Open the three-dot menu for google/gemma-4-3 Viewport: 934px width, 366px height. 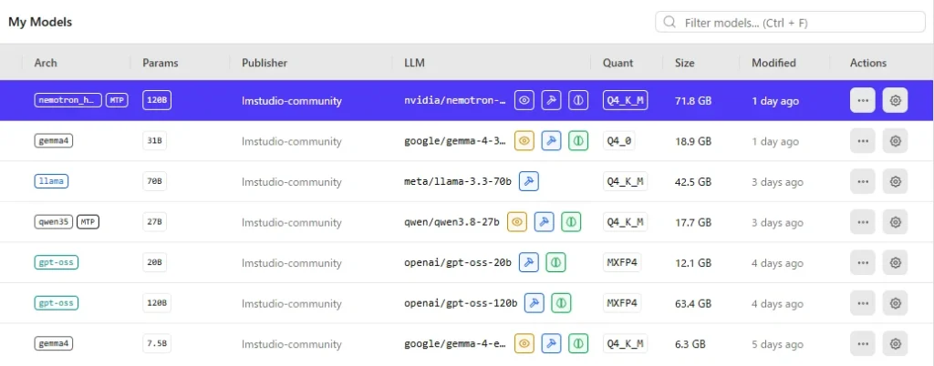863,141
